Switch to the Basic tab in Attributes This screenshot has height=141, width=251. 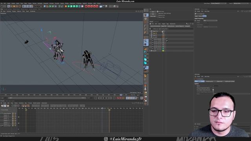pyautogui.click(x=196, y=16)
